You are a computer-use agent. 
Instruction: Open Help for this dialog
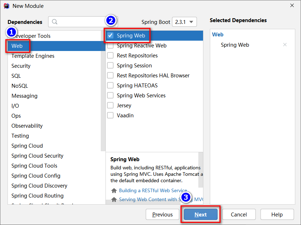point(277,214)
